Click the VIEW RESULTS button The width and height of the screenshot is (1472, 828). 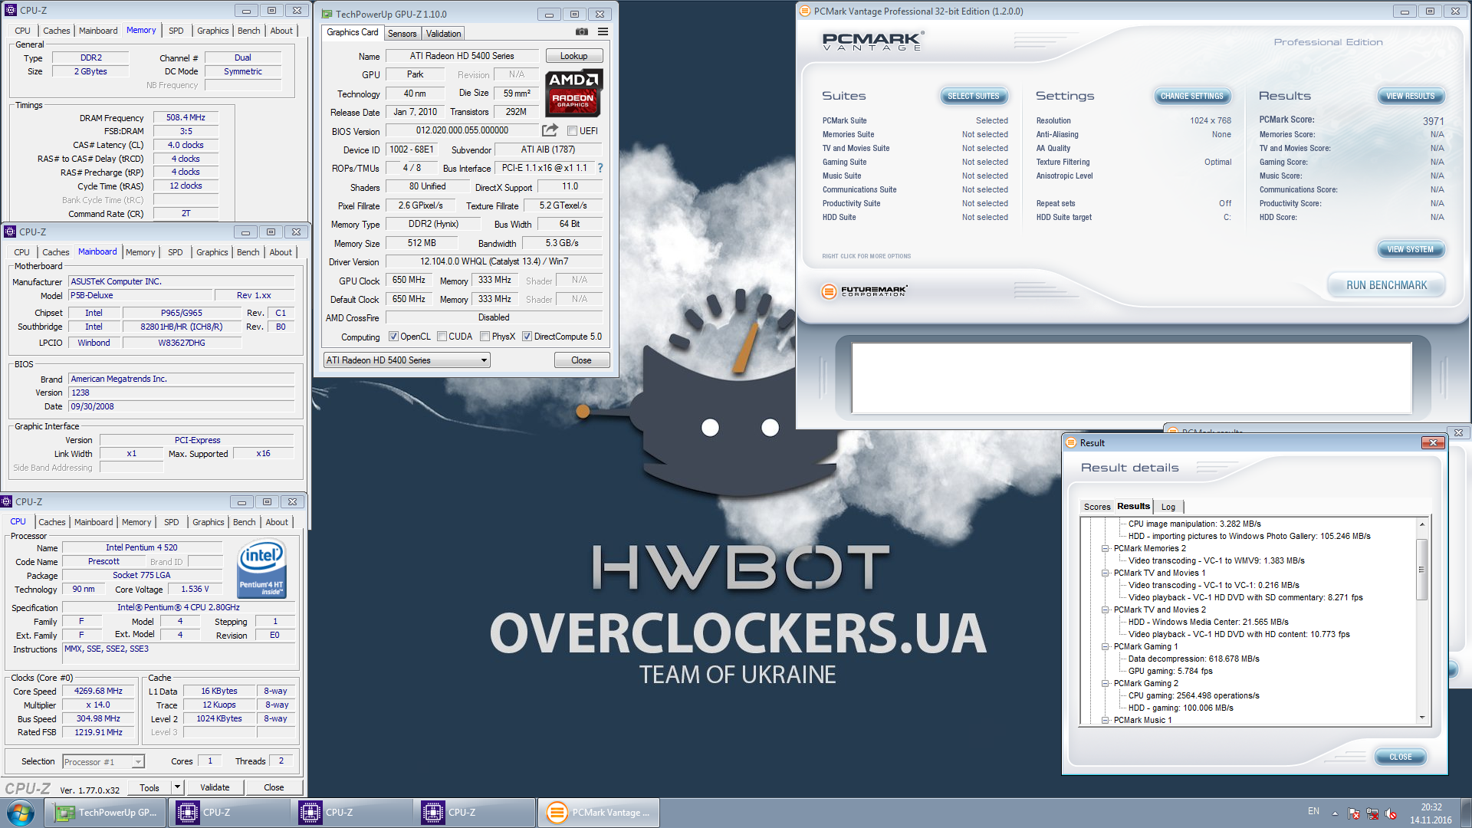(x=1410, y=96)
